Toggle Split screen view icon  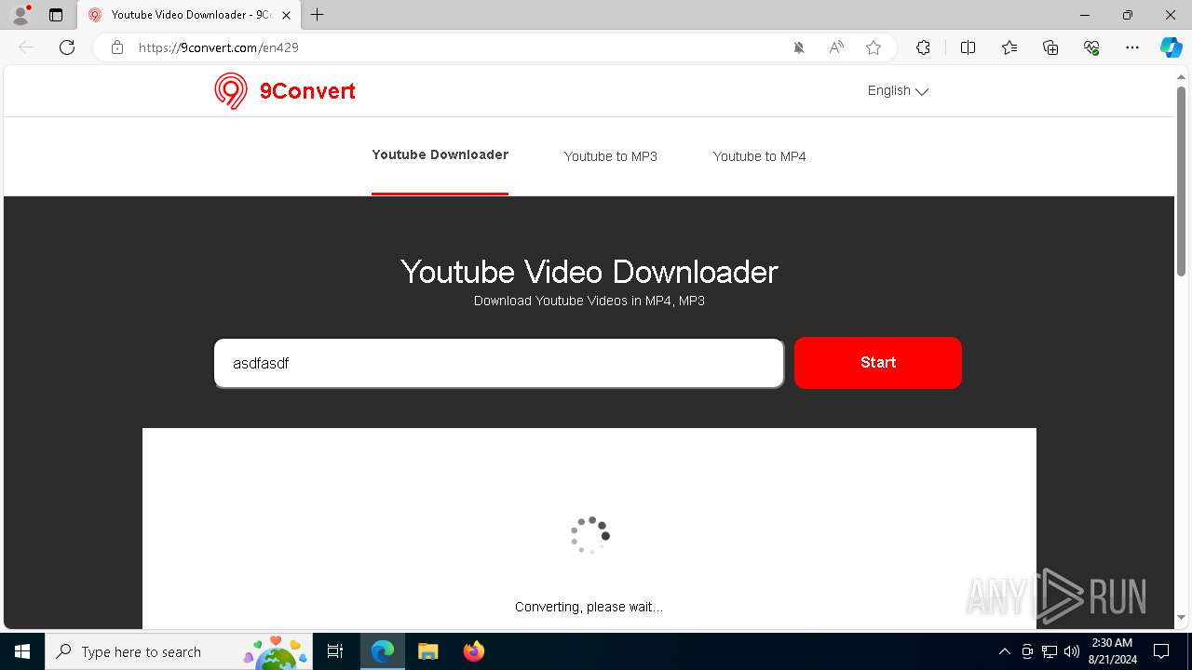pos(968,47)
